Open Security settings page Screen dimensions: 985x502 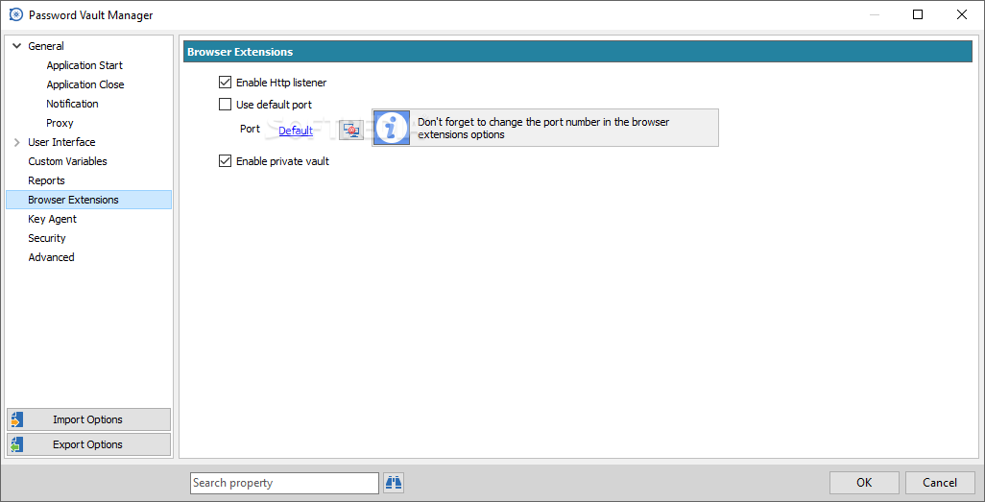pos(46,238)
